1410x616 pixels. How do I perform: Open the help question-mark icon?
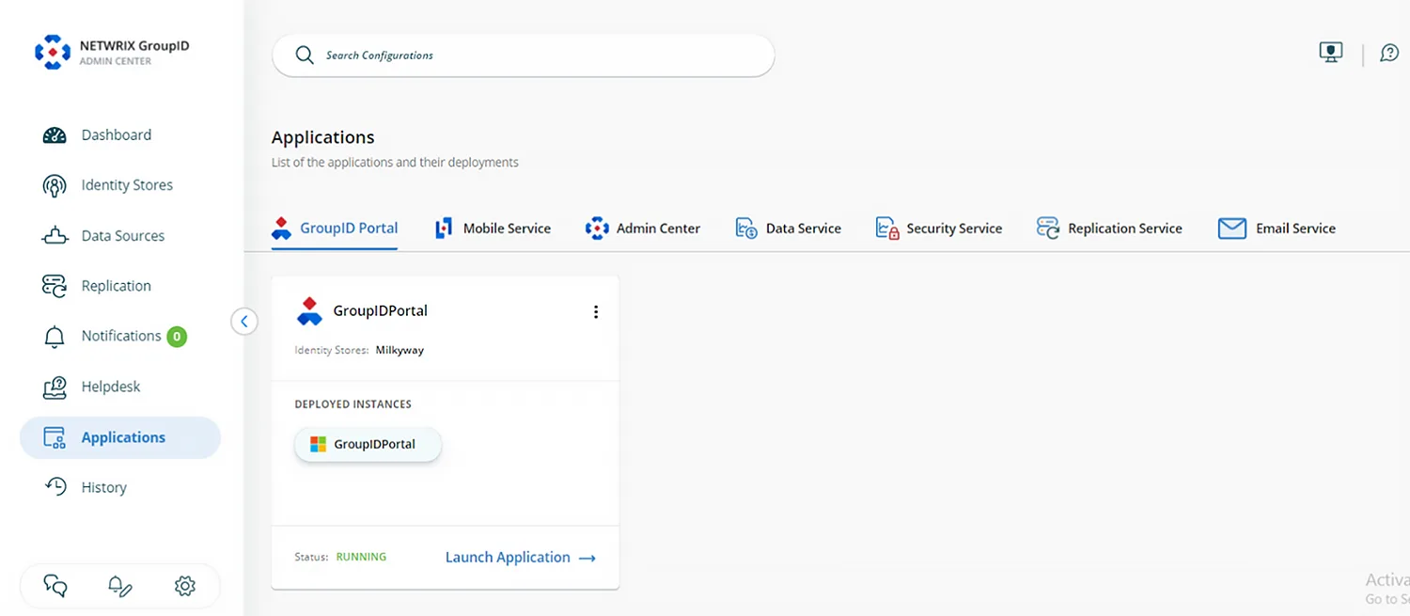pyautogui.click(x=1389, y=53)
